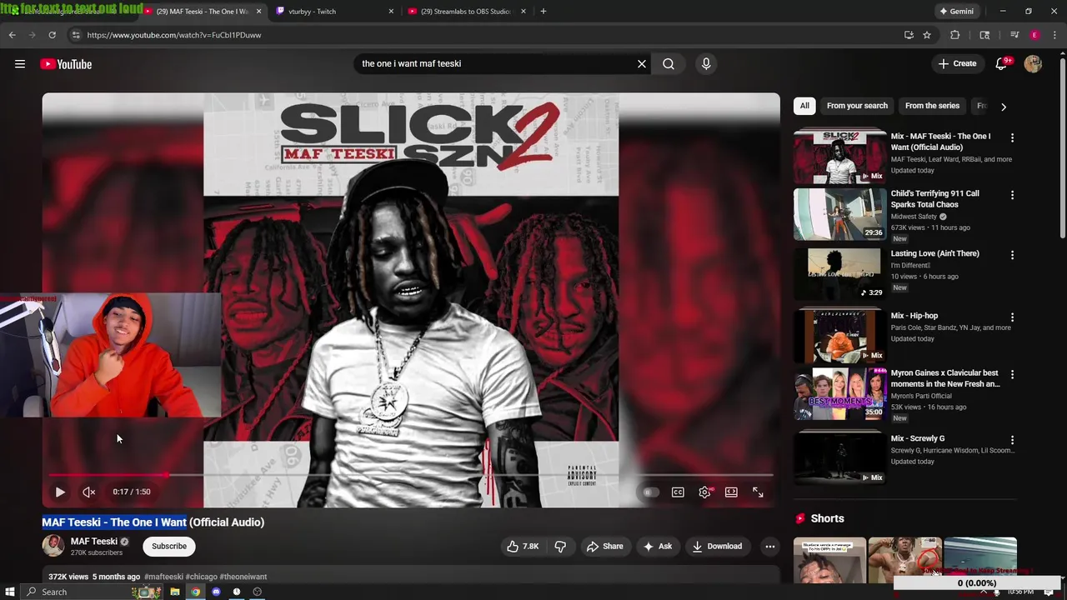Click the #mafteeski hashtag

pos(163,577)
